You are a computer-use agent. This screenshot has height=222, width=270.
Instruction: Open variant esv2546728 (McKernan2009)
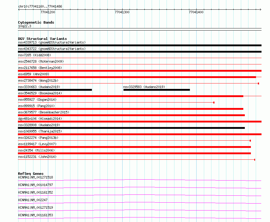41,61
